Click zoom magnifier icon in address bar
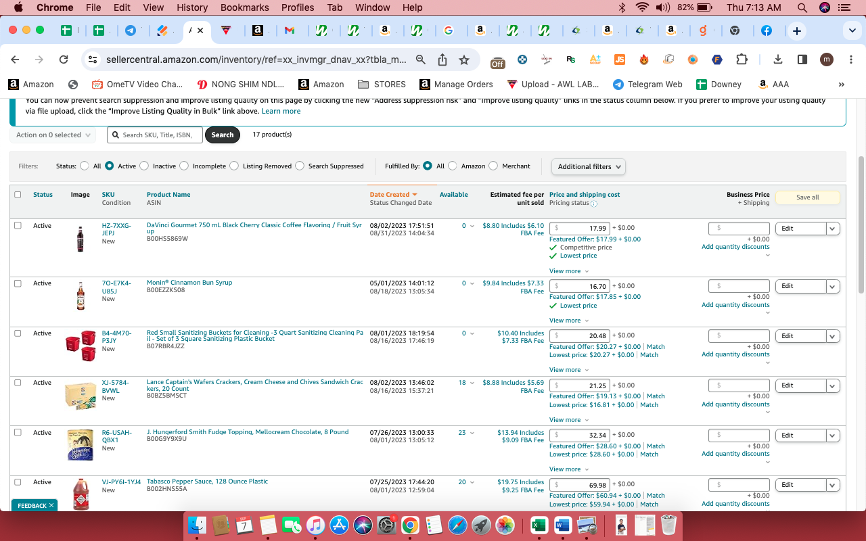The height and width of the screenshot is (541, 866). coord(421,60)
